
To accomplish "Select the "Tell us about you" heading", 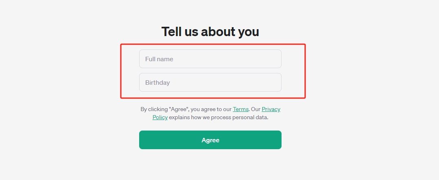I will point(210,32).
